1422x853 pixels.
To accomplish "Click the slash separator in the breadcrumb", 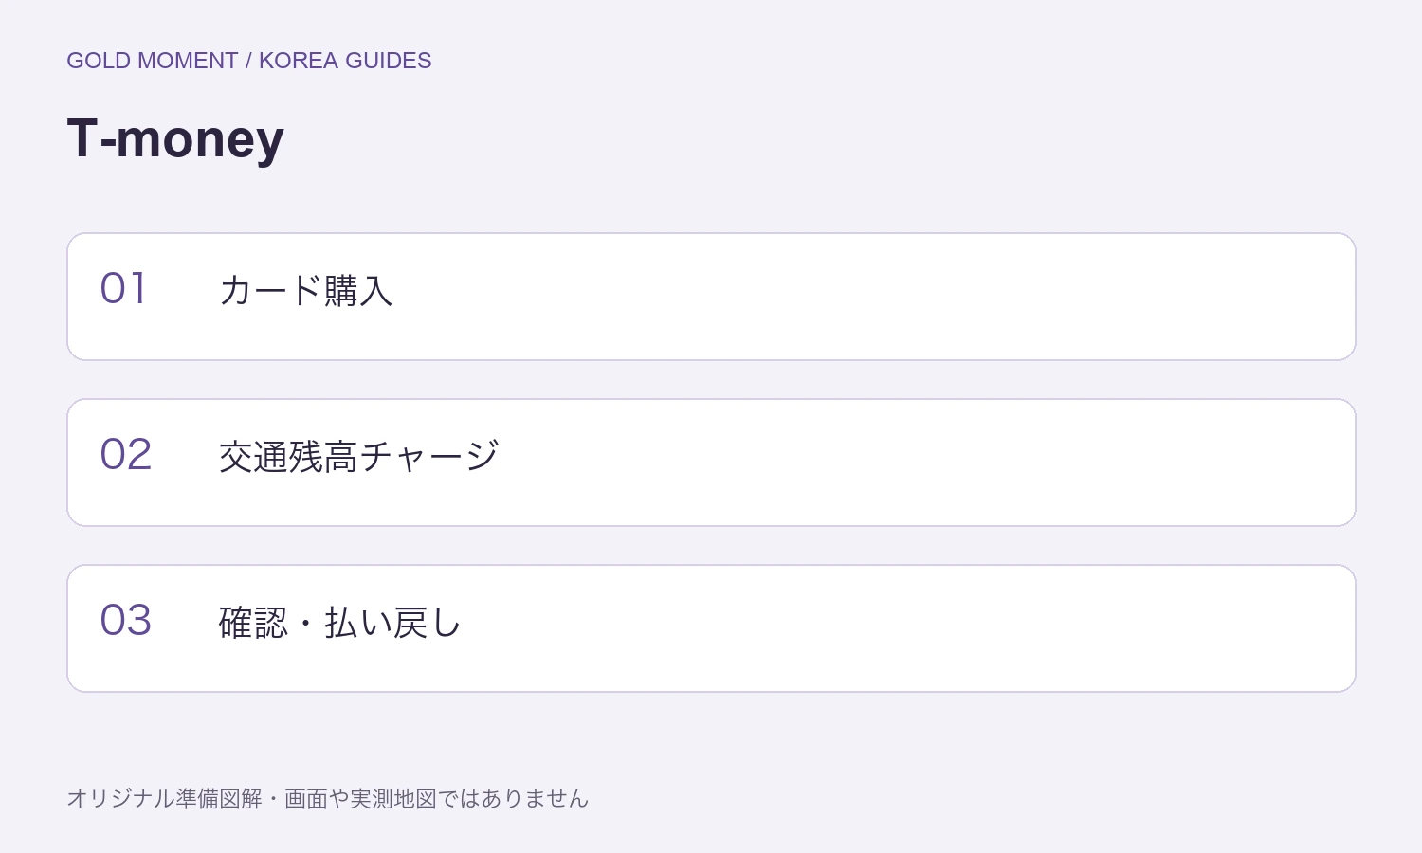I will (x=248, y=61).
